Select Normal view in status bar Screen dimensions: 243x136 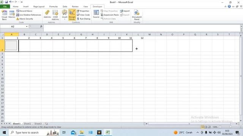[x=202, y=127]
